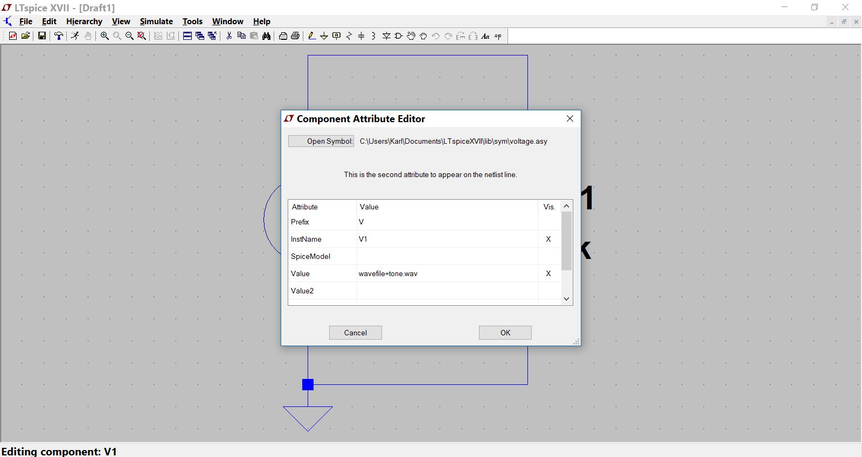Click the Find binoculars icon
This screenshot has height=457, width=862.
(x=266, y=36)
